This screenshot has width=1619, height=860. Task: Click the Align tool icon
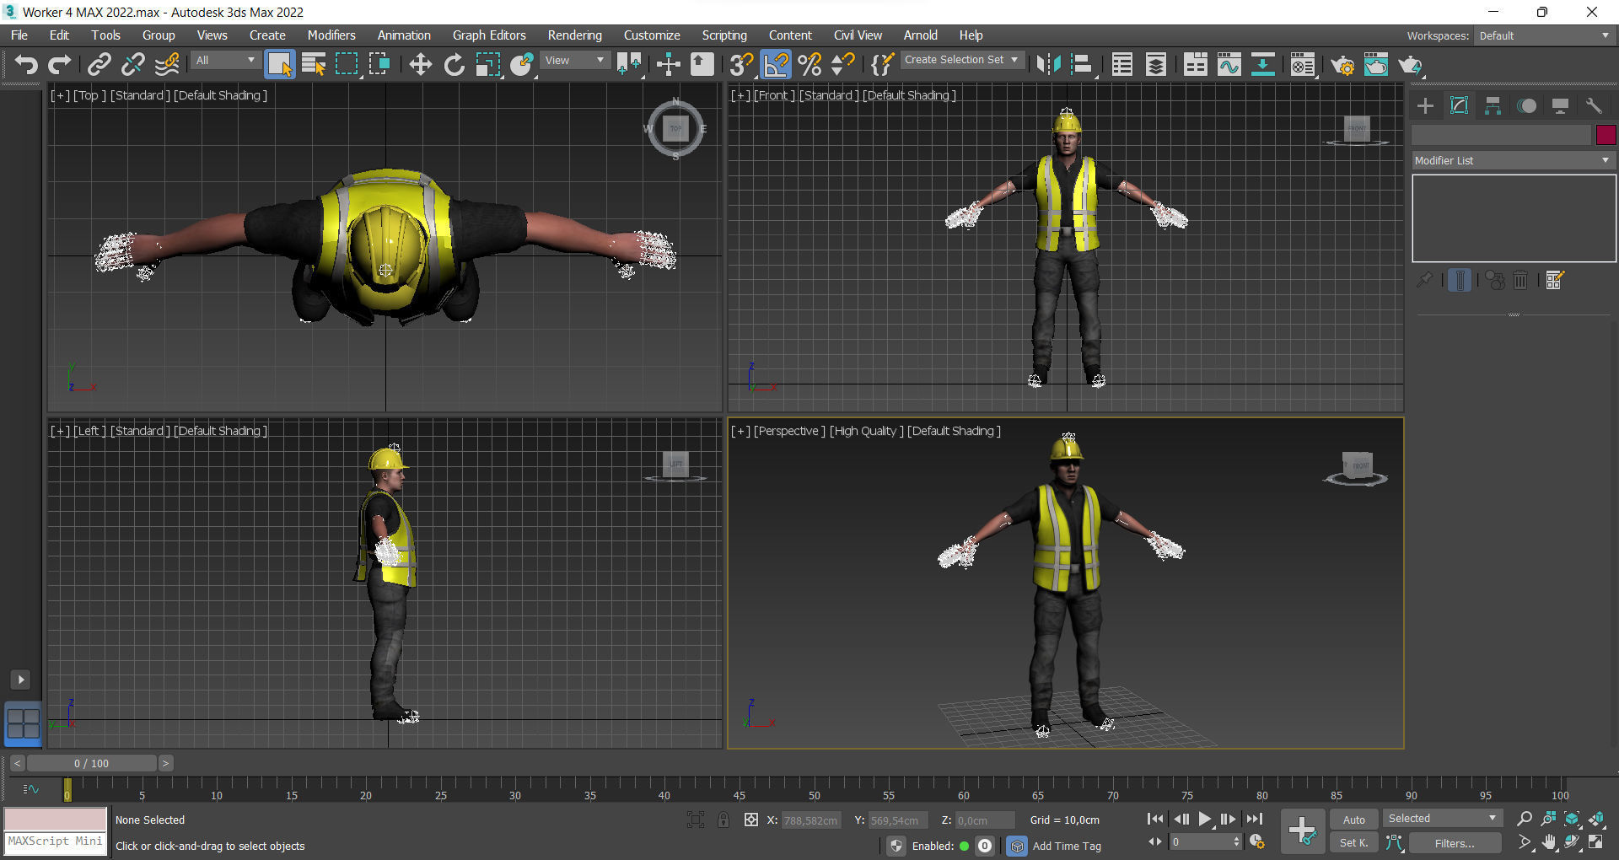[x=1081, y=64]
